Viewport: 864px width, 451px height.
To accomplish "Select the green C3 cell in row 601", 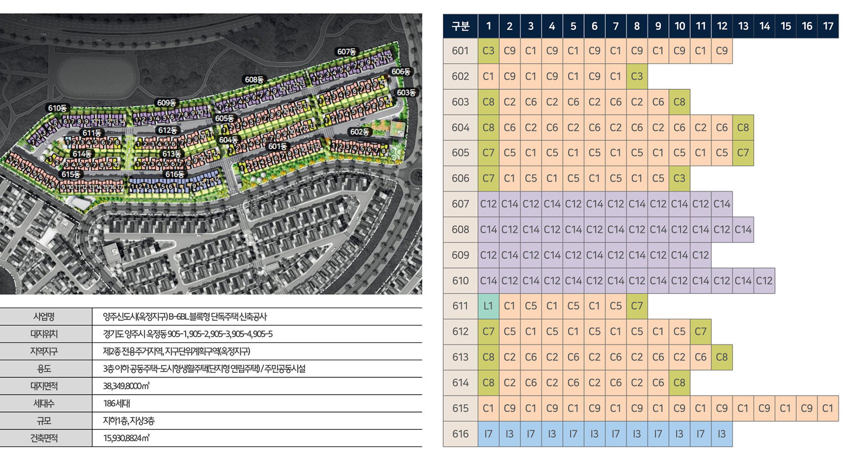I will pyautogui.click(x=488, y=51).
